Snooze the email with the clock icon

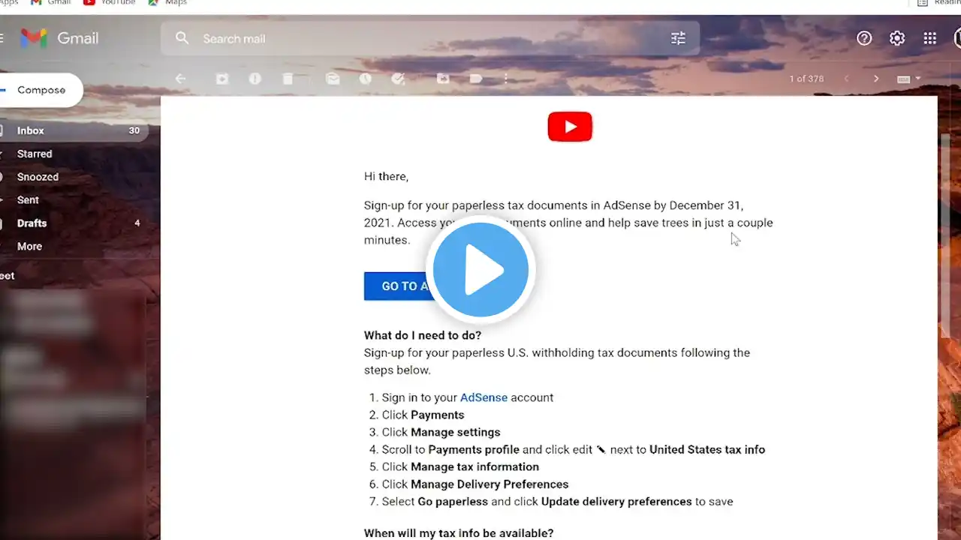(365, 79)
